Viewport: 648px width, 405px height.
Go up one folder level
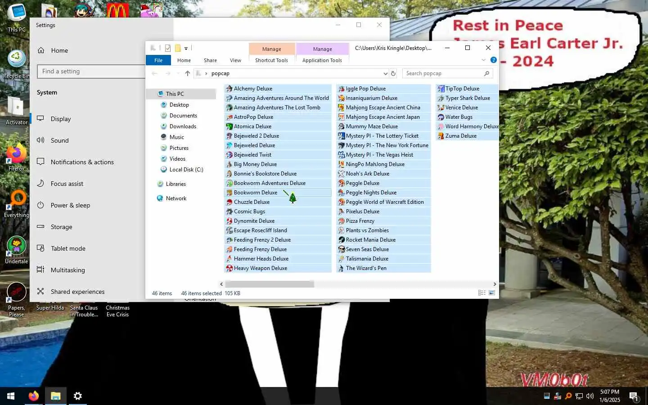[x=188, y=73]
